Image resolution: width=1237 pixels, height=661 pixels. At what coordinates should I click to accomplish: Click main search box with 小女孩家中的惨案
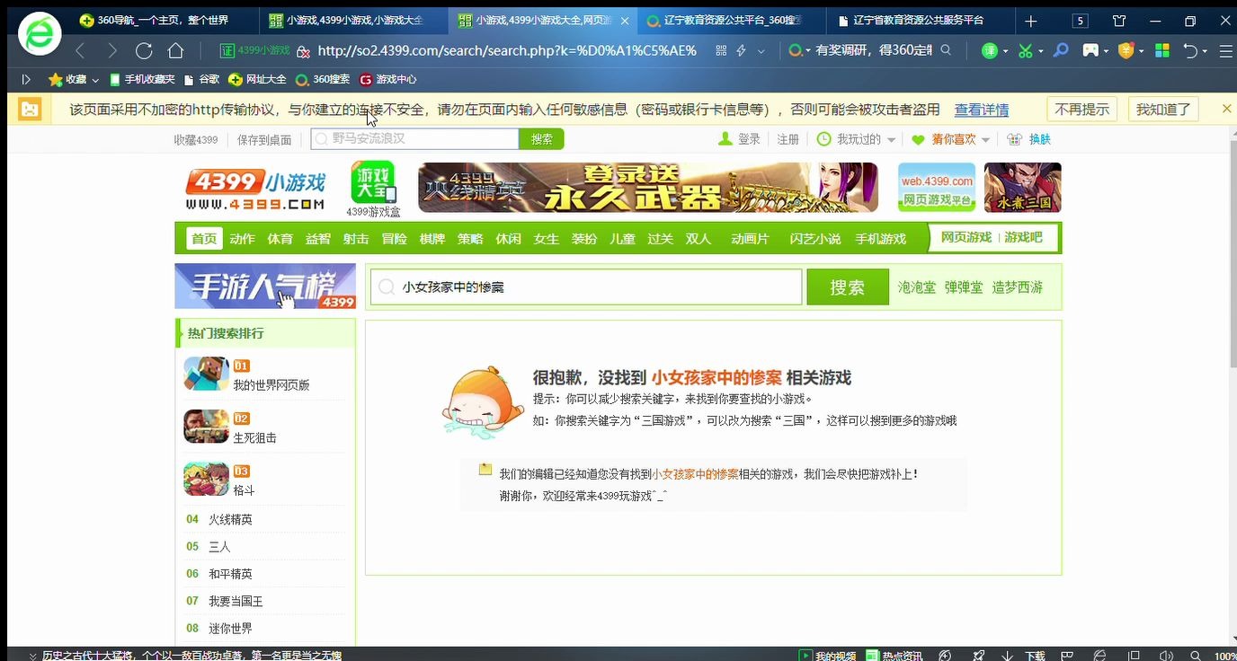(x=586, y=287)
